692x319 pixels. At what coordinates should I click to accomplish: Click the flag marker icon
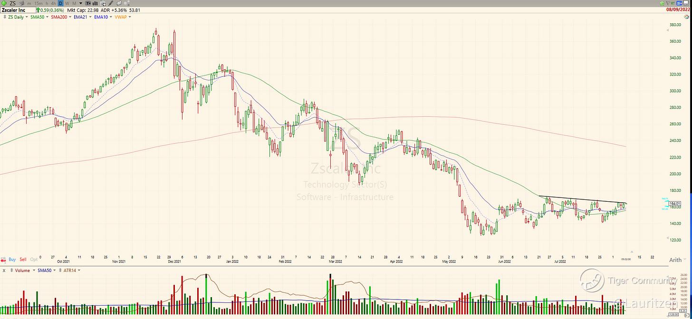(x=668, y=4)
